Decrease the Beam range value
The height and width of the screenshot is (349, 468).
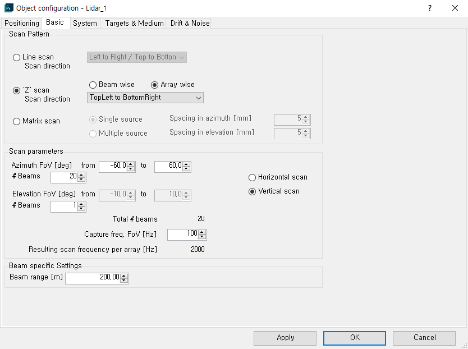[124, 281]
